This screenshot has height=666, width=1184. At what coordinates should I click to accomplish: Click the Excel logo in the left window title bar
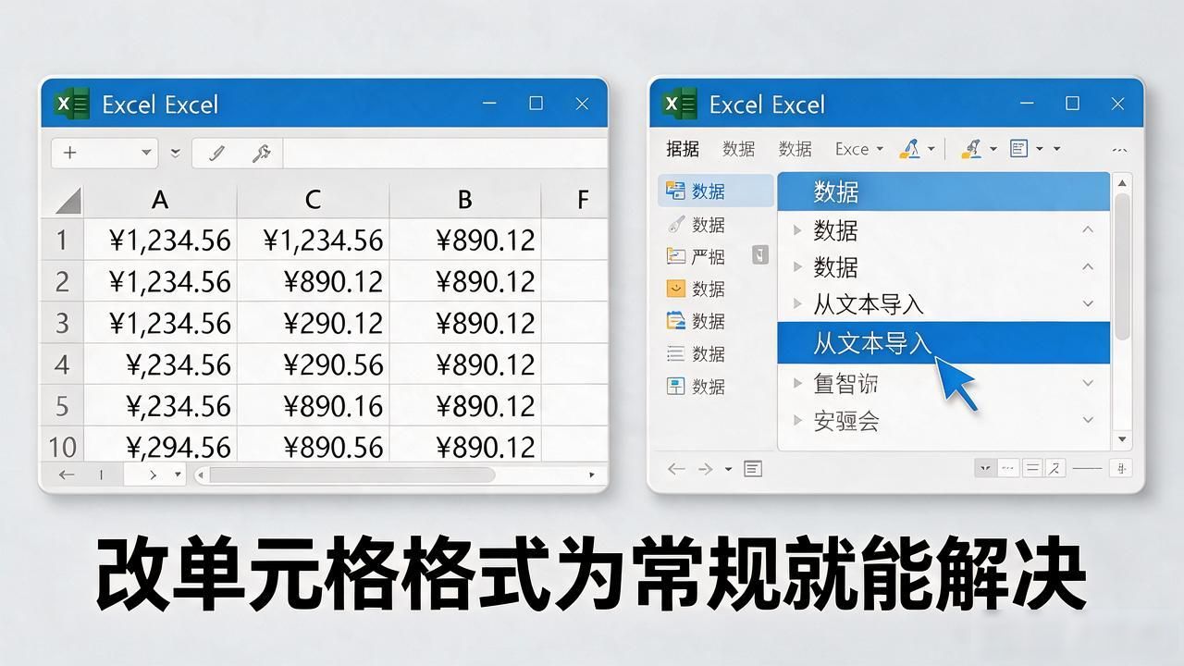tap(72, 104)
